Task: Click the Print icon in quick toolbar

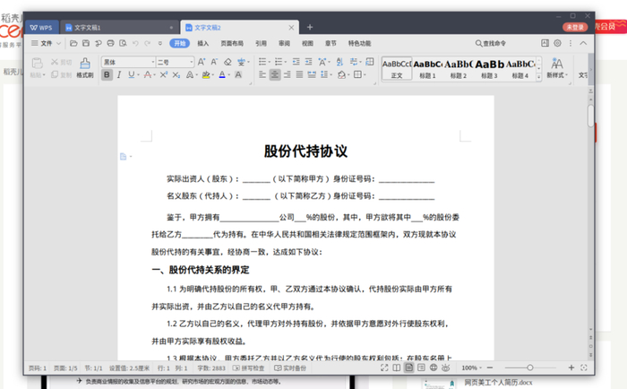Action: coord(110,43)
